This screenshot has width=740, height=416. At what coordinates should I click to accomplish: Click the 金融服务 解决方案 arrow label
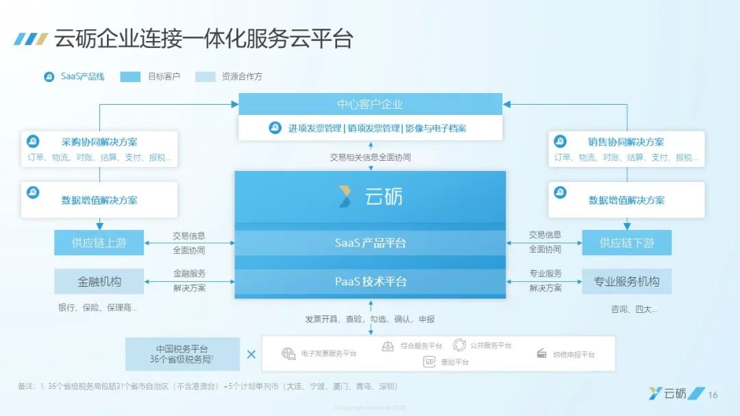189,281
